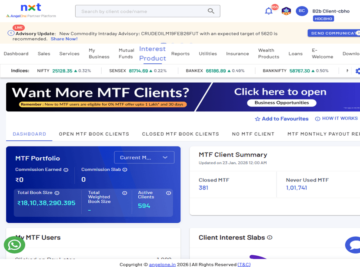Image resolution: width=360 pixels, height=267 pixels.
Task: Click the How It Works info icon
Action: point(317,119)
